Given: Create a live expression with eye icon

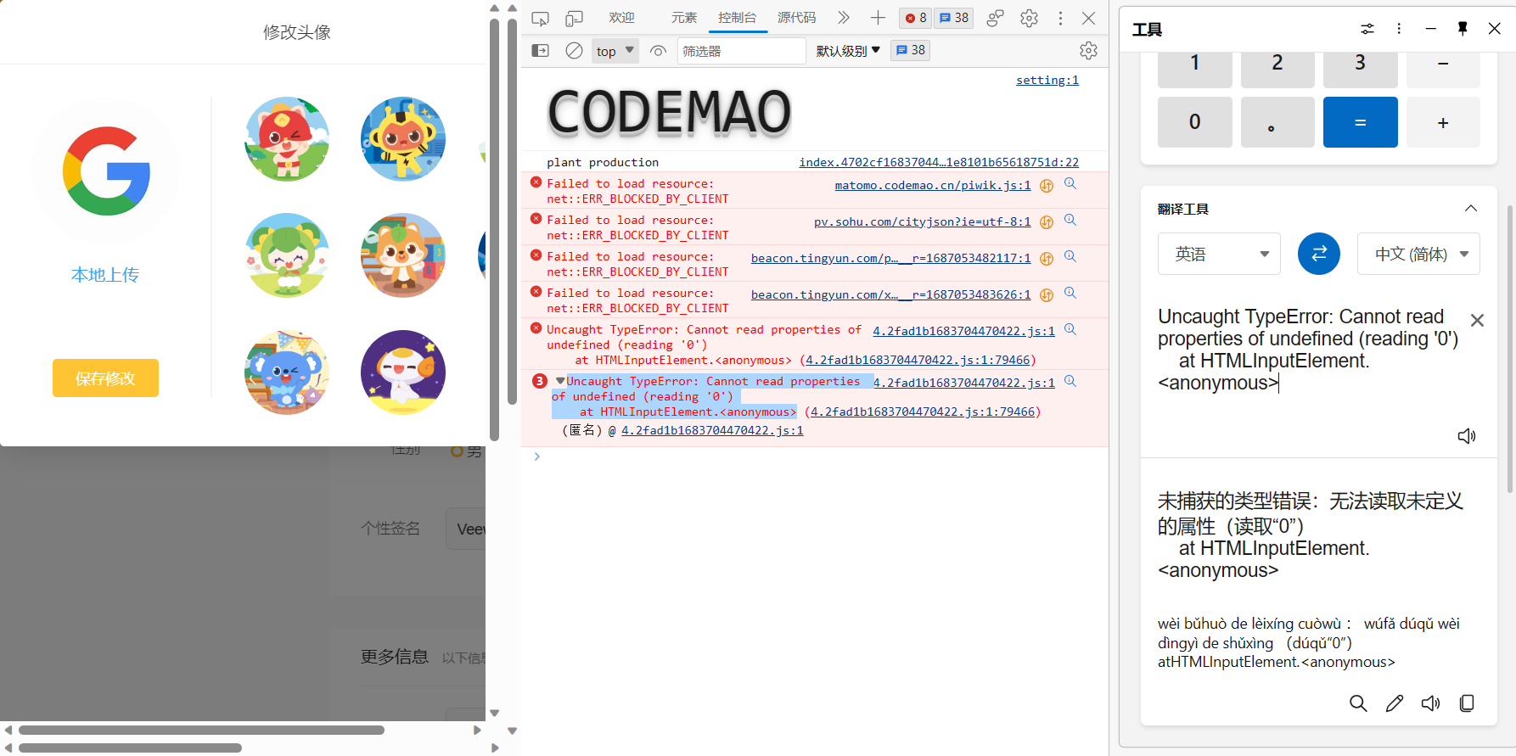Looking at the screenshot, I should tap(658, 51).
